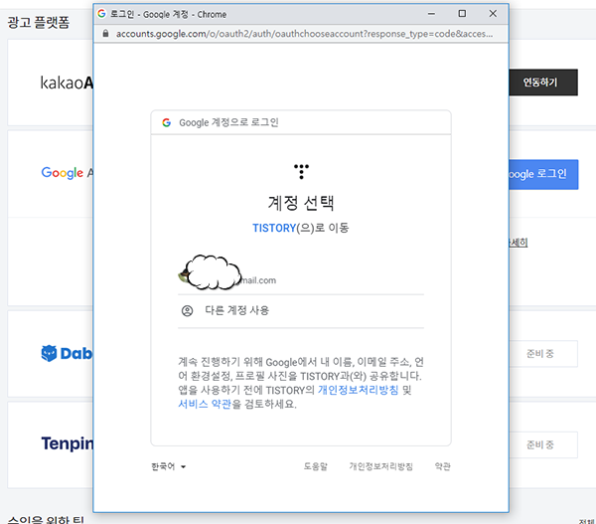Screen dimensions: 596x524
Task: Click the Google AdSense logo in background
Action: 67,173
